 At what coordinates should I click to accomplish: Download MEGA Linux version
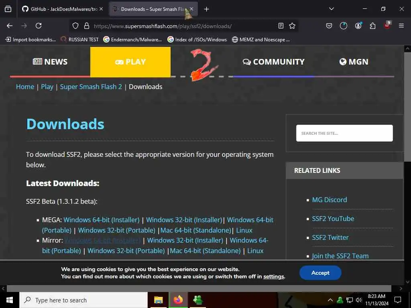(244, 230)
